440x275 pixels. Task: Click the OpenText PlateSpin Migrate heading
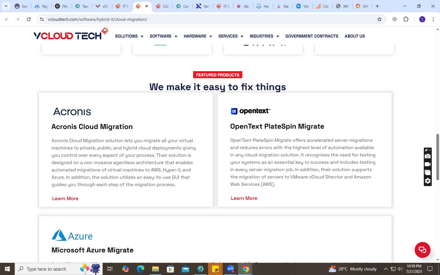(277, 126)
